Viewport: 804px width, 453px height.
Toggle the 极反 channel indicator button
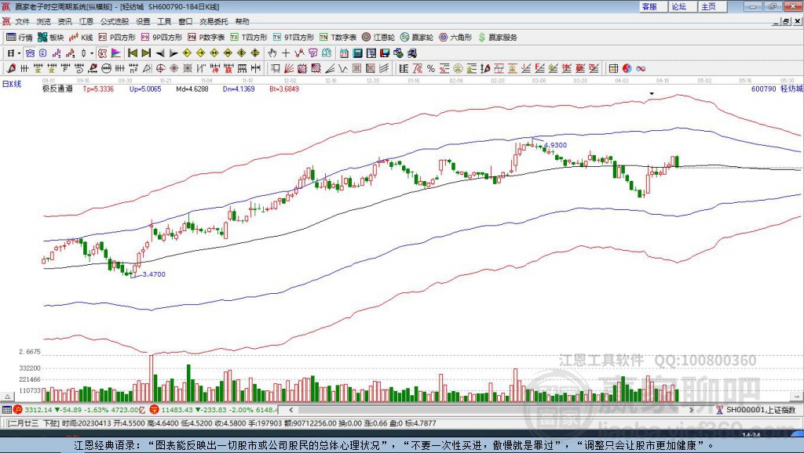[103, 53]
